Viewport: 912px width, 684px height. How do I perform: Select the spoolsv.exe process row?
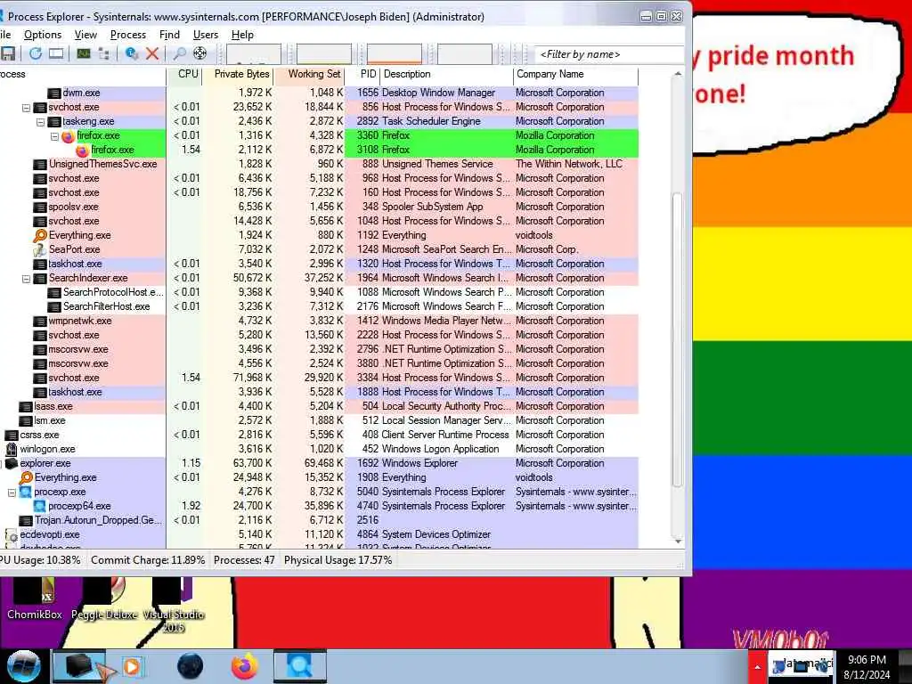coord(319,207)
